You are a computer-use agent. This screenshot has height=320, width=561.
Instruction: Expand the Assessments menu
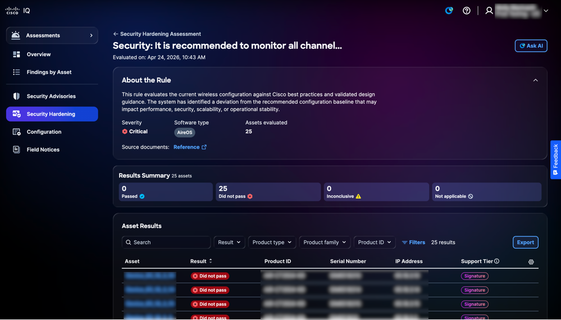(x=52, y=35)
